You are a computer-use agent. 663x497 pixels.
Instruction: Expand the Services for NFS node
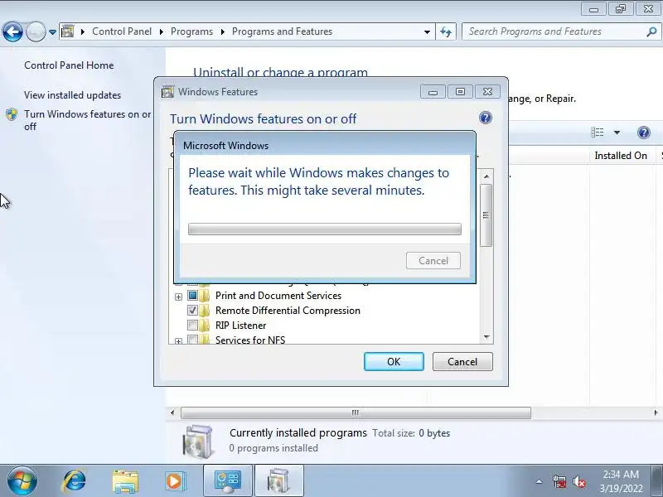(x=178, y=340)
